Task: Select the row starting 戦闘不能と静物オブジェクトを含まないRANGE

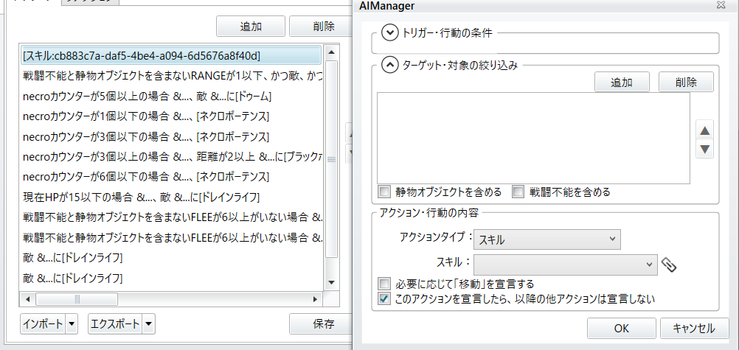Action: (x=172, y=76)
